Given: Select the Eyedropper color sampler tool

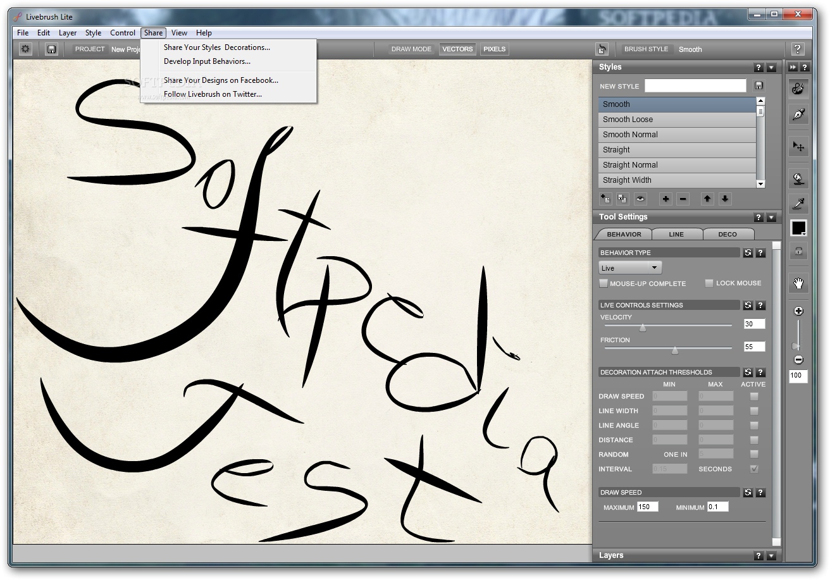Looking at the screenshot, I should [798, 204].
